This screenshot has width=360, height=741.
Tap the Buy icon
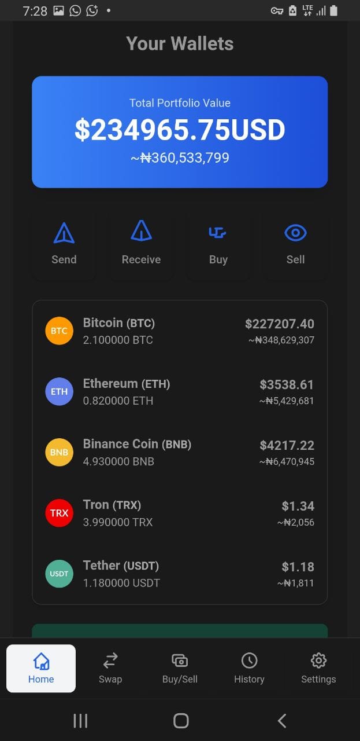click(218, 233)
